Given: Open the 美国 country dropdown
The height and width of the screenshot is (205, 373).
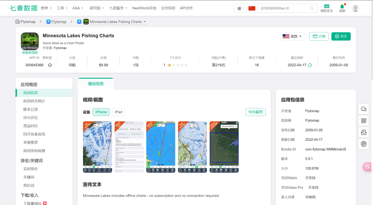Looking at the screenshot, I should click(x=292, y=36).
